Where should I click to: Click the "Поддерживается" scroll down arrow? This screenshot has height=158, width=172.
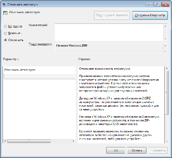[x=165, y=52]
